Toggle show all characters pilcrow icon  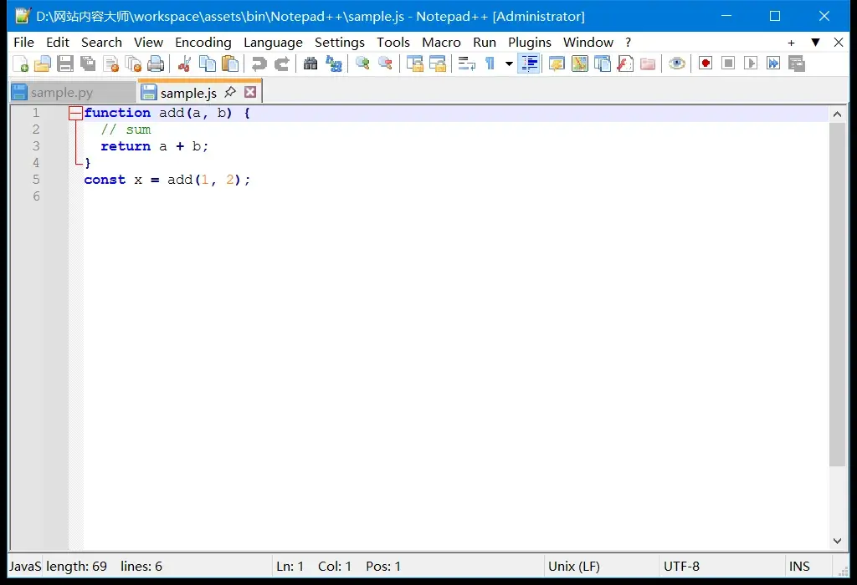(490, 64)
